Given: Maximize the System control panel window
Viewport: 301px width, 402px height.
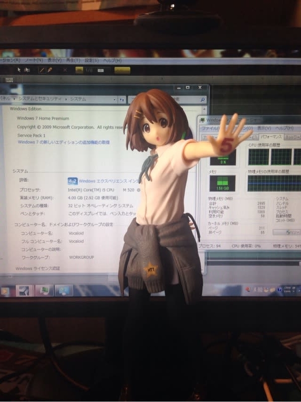Looking at the screenshot, I should [x=188, y=87].
